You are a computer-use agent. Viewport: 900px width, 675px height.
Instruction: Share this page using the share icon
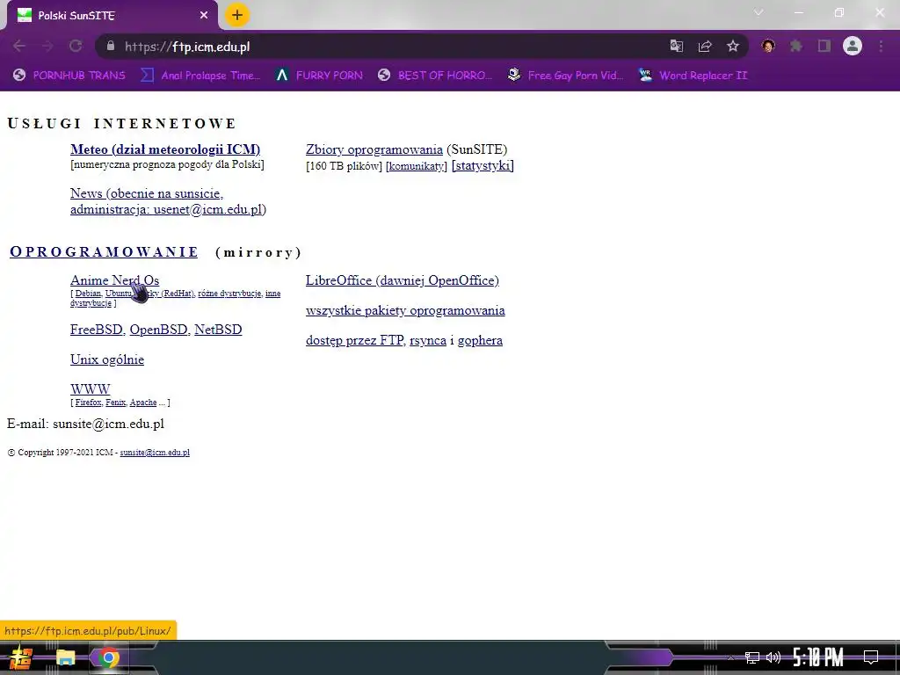click(705, 47)
